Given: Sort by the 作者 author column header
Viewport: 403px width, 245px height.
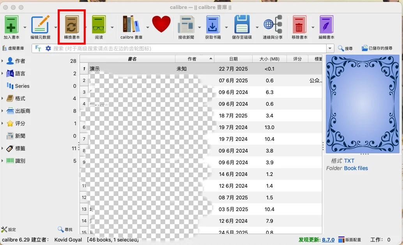Looking at the screenshot, I should point(194,59).
